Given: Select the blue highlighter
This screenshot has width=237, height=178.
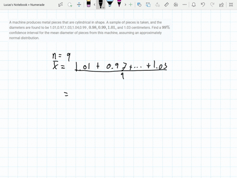Looking at the screenshot, I should tap(110, 3).
